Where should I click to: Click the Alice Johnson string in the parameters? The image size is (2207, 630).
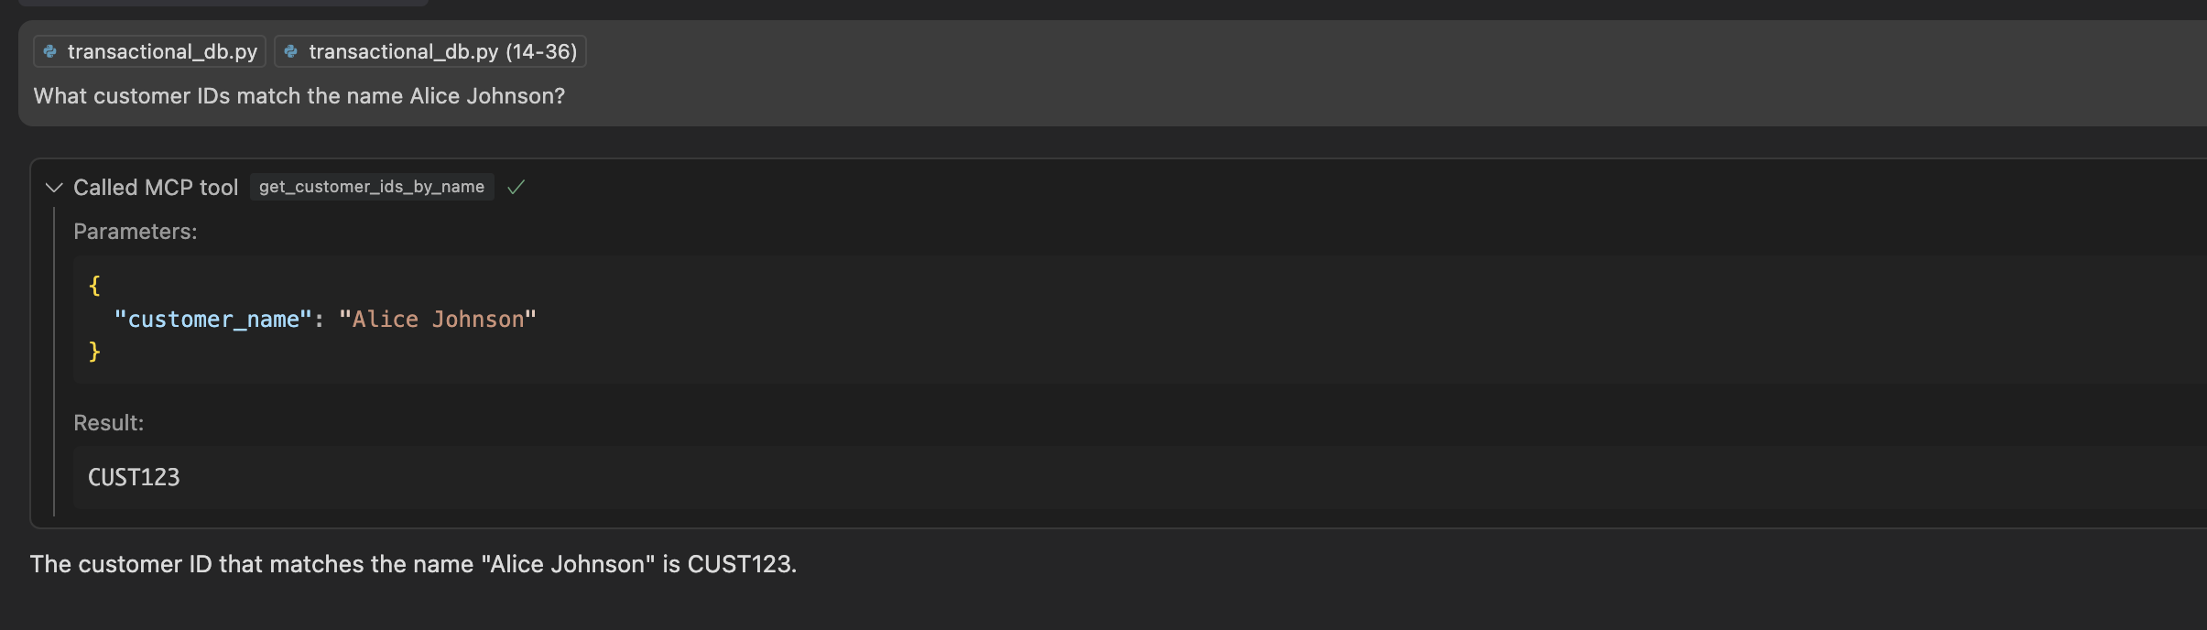(x=437, y=319)
